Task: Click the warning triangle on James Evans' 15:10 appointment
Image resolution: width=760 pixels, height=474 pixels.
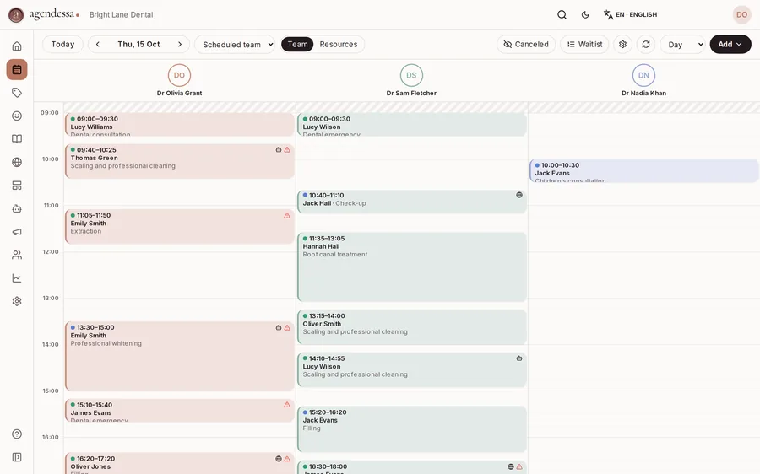Action: tap(287, 404)
